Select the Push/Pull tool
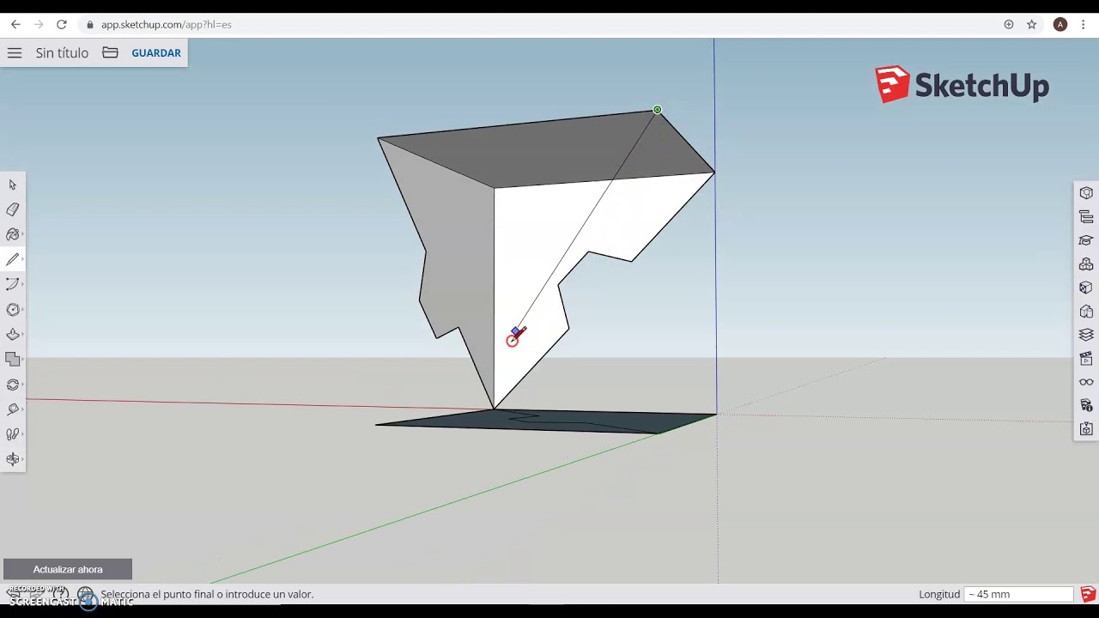 pos(12,335)
